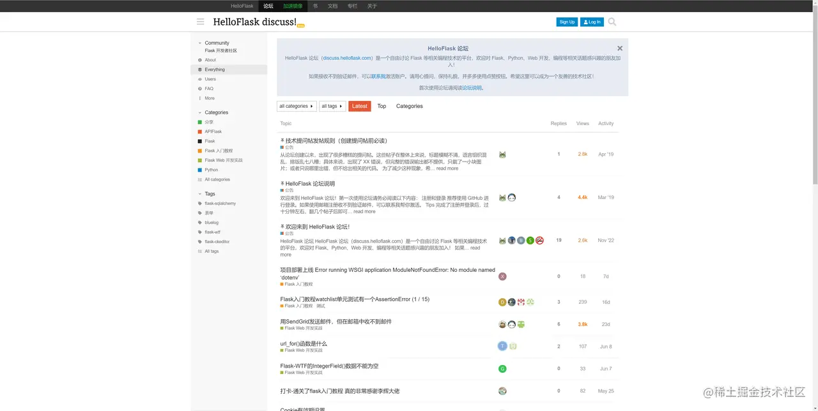Screen dimensions: 818x411
Task: Filter by the Flask 入门教程 sidebar category
Action: [215, 151]
